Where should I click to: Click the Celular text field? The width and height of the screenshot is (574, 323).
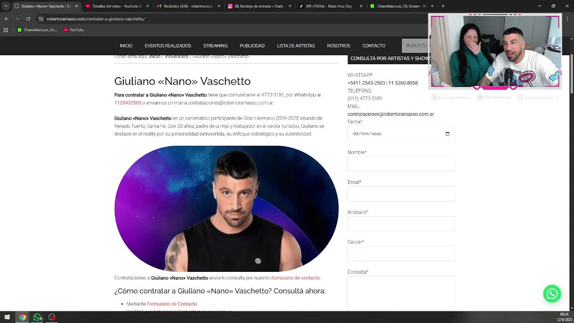[x=401, y=253]
